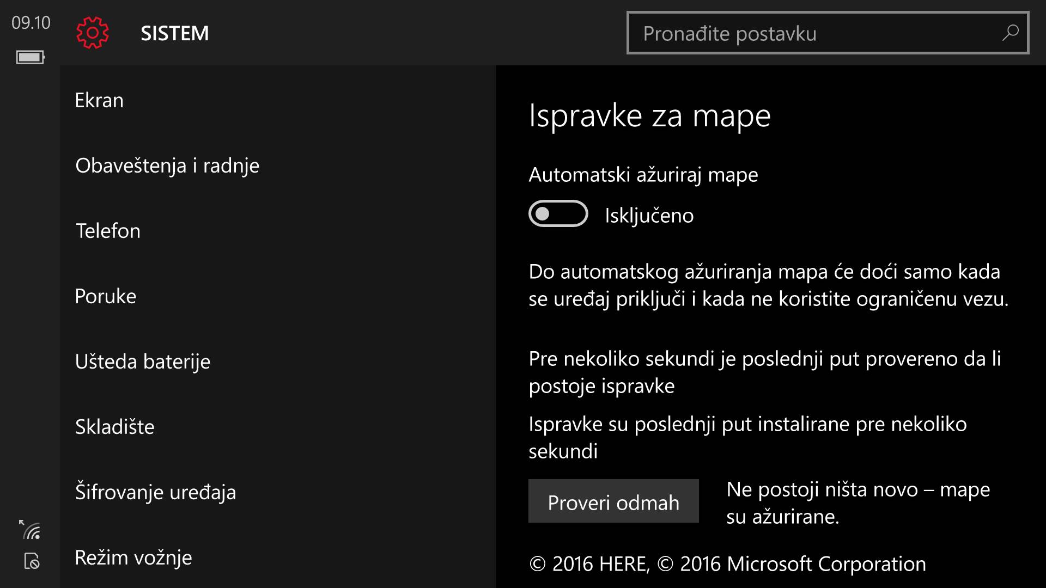1046x588 pixels.
Task: Open the Ekran settings
Action: click(x=99, y=100)
